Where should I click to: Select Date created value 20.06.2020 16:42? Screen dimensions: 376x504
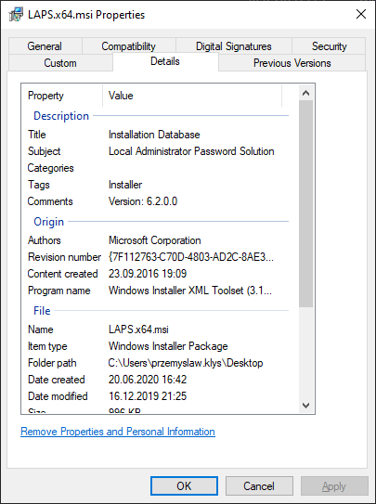[148, 380]
